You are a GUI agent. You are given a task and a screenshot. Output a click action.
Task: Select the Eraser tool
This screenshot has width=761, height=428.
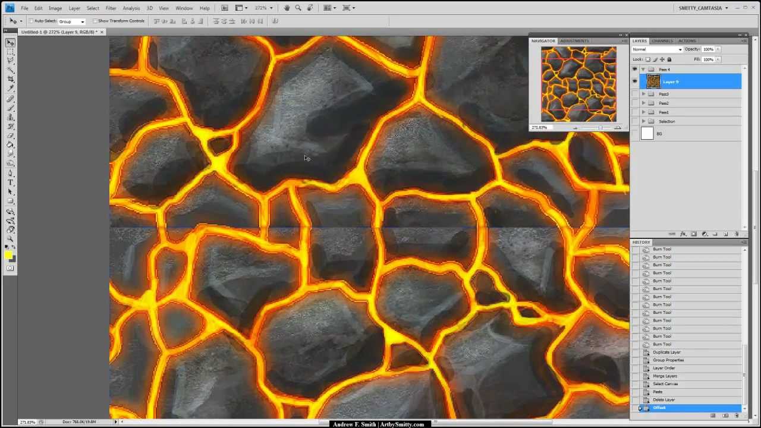11,136
